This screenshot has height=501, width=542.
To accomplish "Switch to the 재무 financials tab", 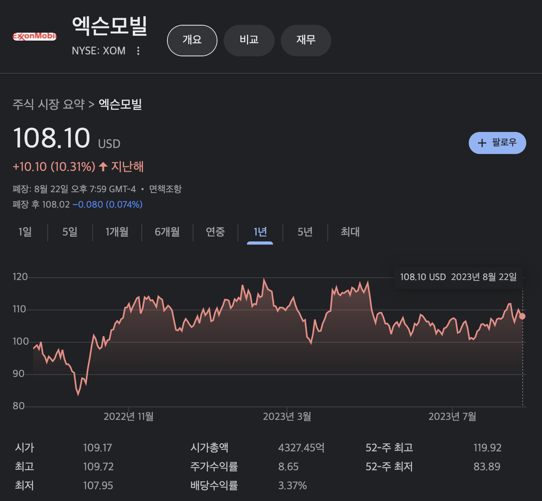I will [x=306, y=40].
